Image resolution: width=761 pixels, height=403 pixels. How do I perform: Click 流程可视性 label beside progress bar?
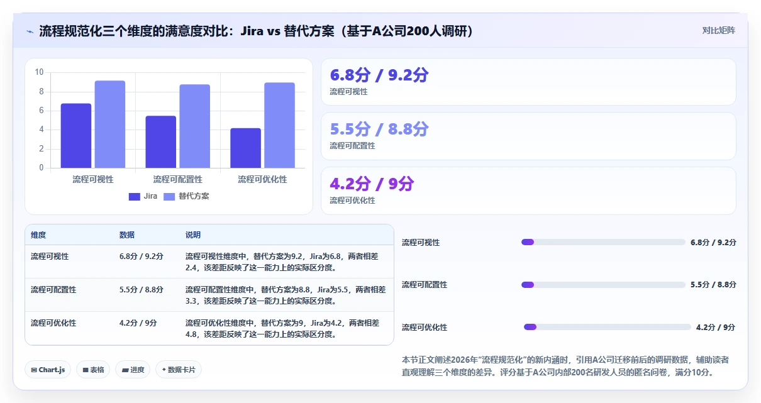[x=421, y=243]
